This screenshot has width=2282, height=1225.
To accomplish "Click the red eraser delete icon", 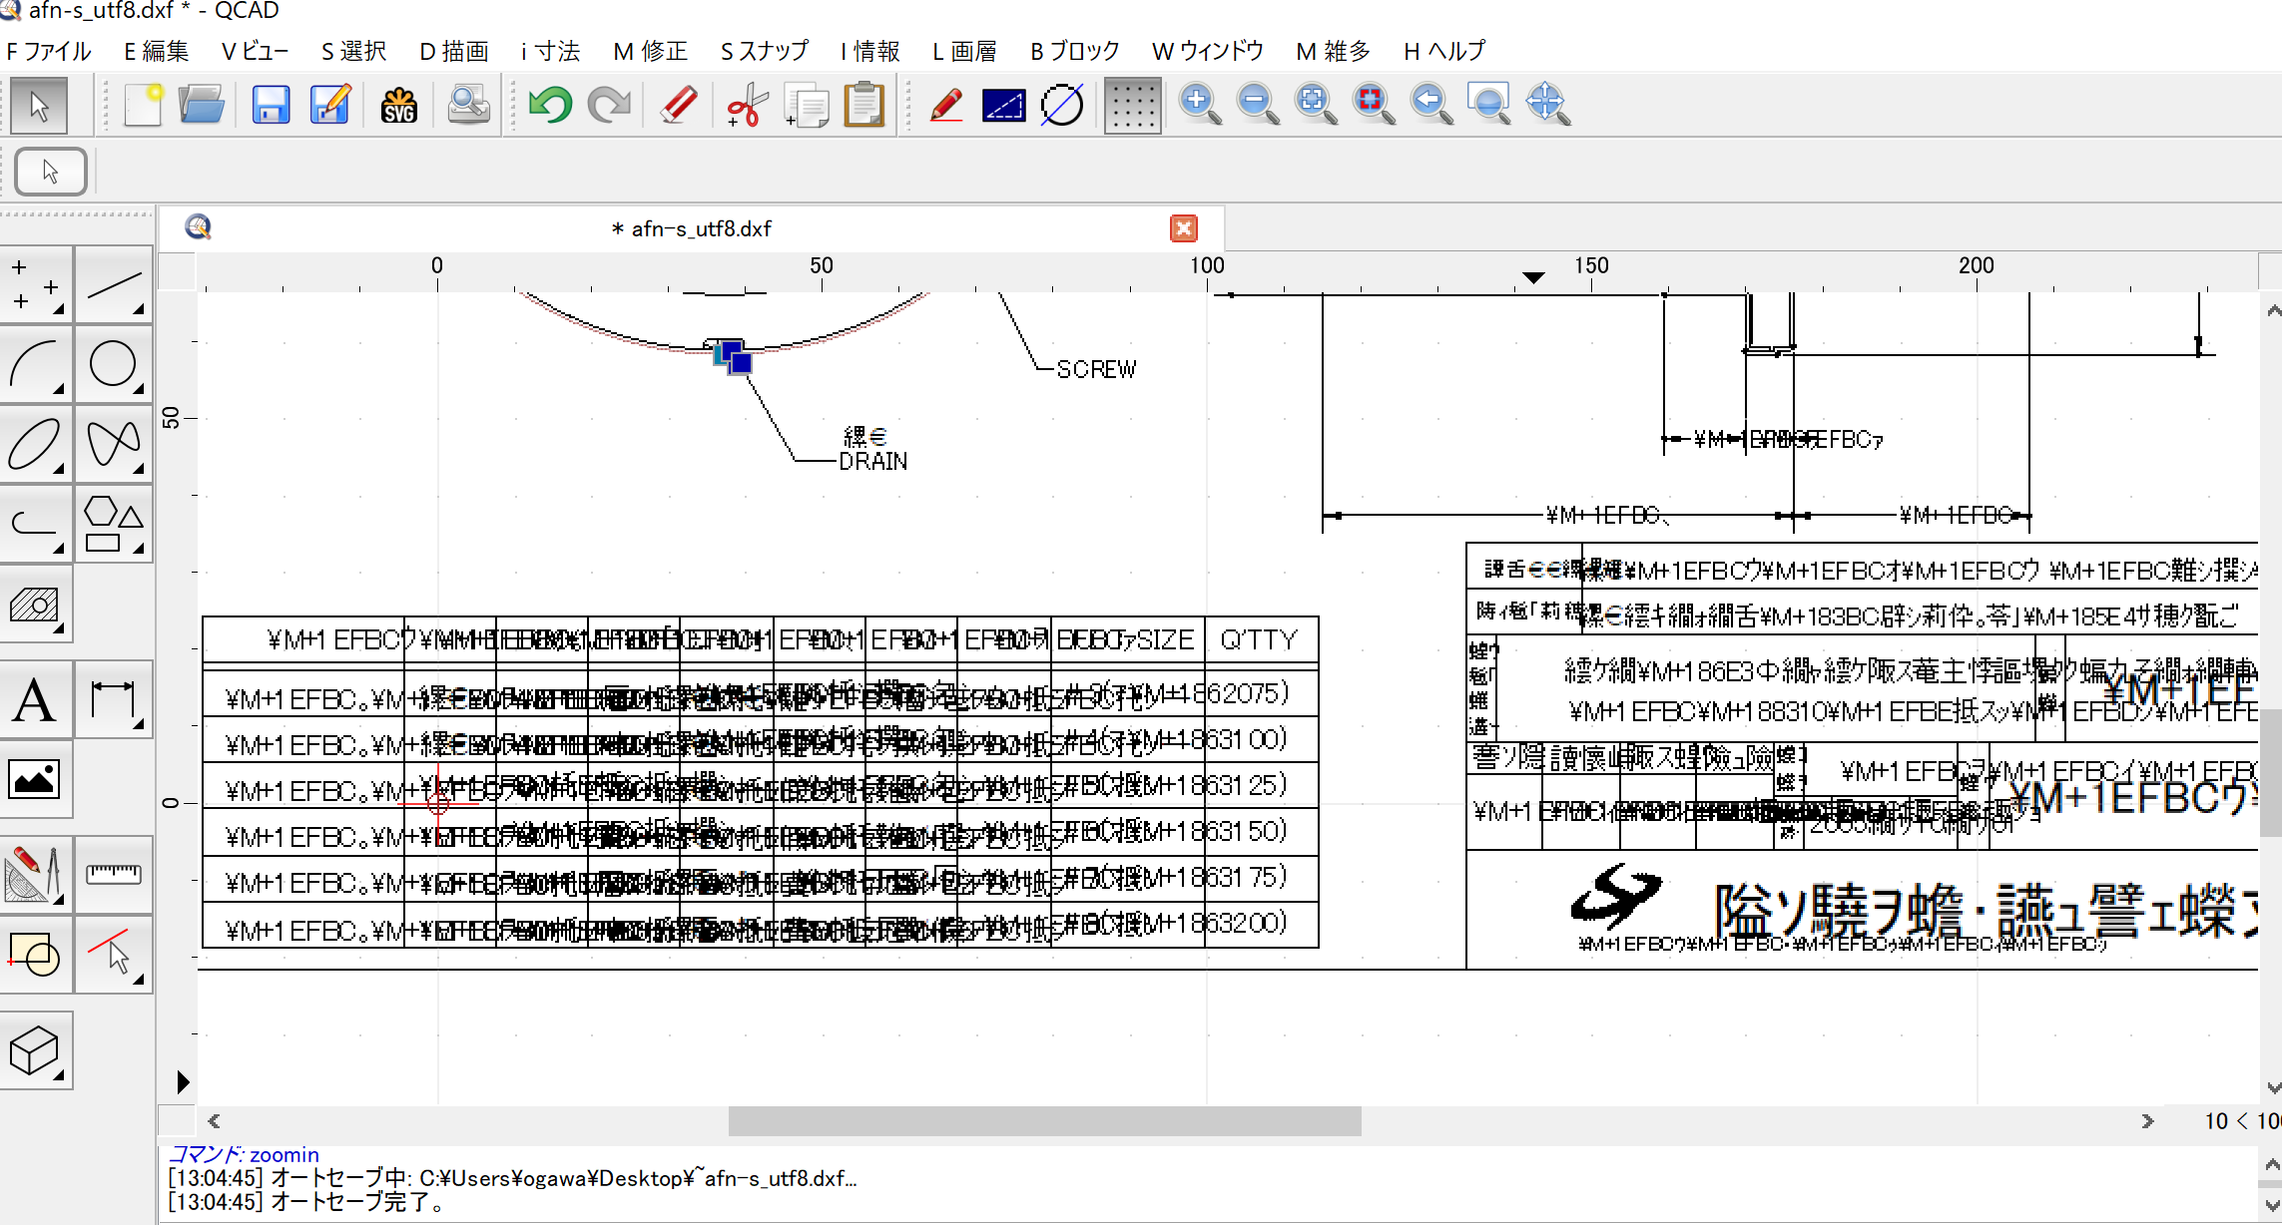I will (x=679, y=105).
